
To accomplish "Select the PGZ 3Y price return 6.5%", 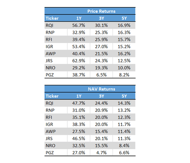I will (x=101, y=75).
